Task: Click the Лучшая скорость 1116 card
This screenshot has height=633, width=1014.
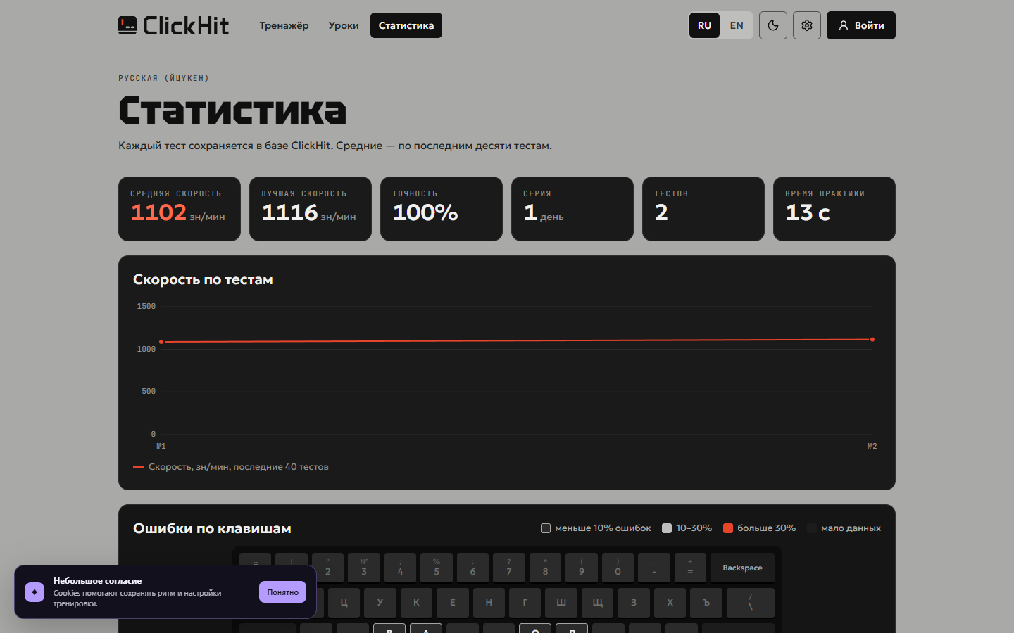Action: [311, 209]
